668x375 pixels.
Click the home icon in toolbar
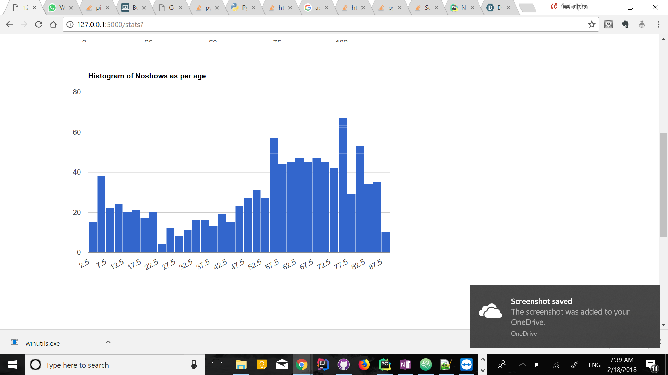[53, 24]
